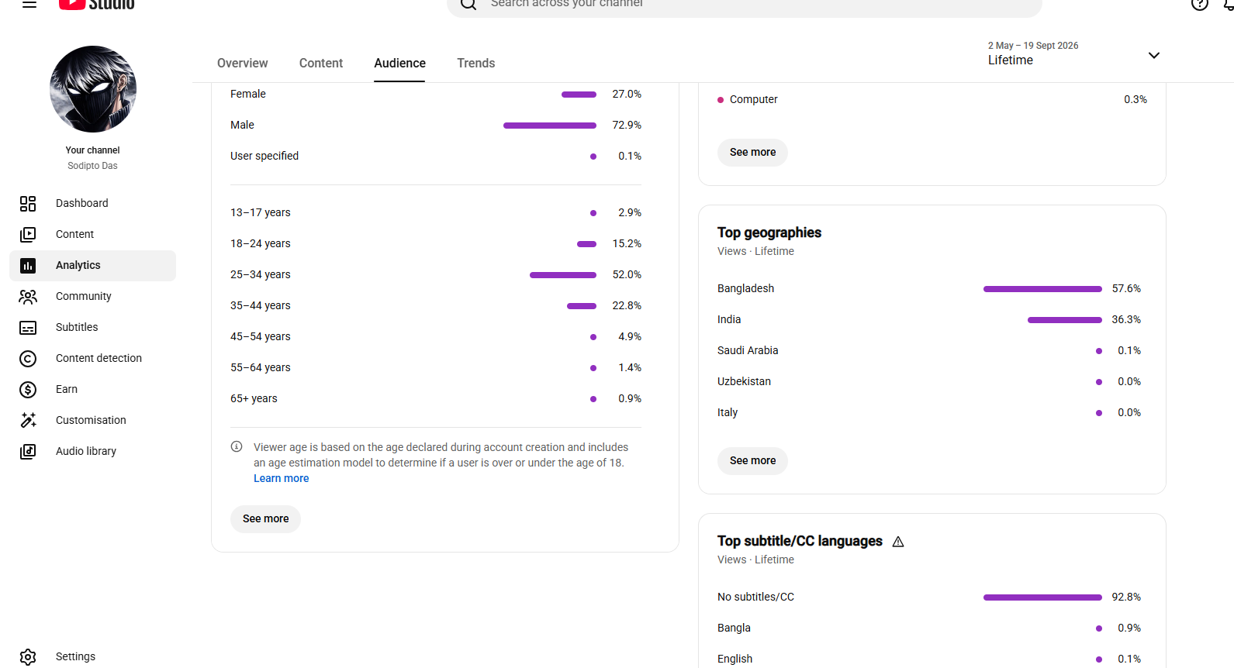Image resolution: width=1234 pixels, height=668 pixels.
Task: Click the warning icon beside subtitle languages
Action: point(898,542)
